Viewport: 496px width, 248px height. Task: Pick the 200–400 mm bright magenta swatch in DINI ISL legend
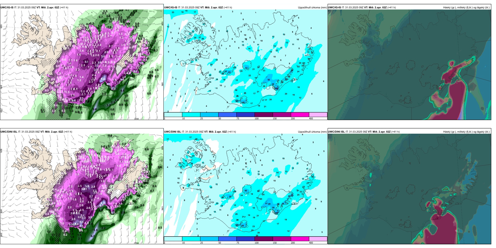(x=300, y=239)
